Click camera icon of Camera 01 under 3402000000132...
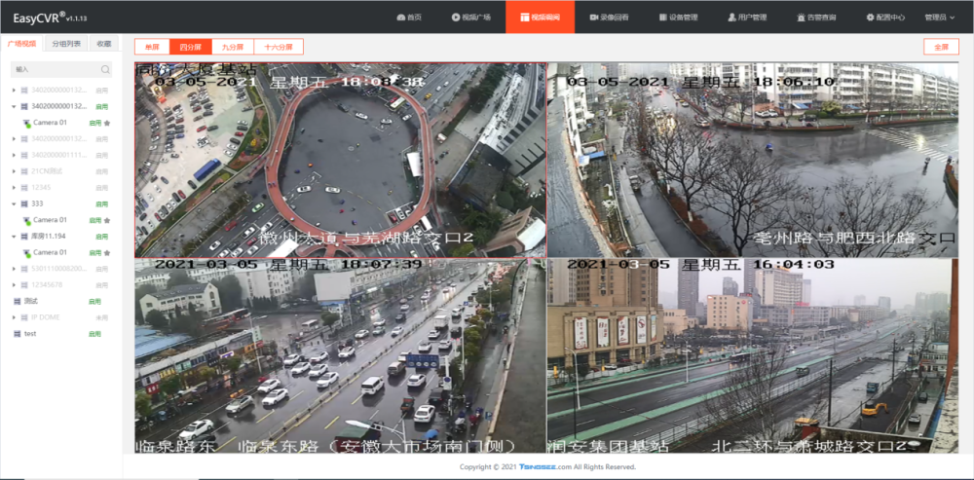 tap(26, 123)
